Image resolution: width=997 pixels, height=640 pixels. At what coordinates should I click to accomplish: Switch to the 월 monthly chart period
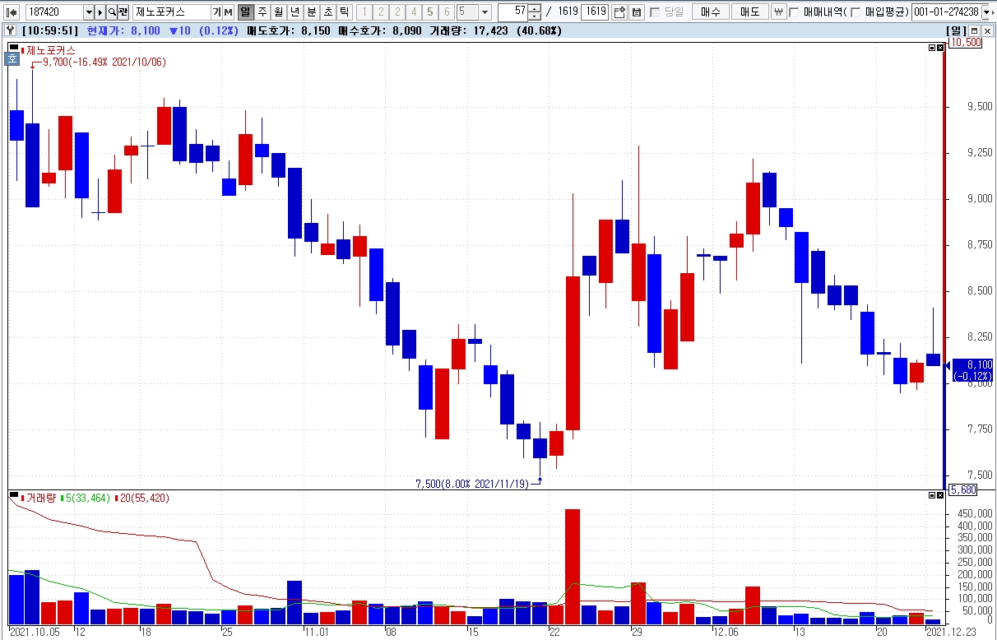[x=278, y=12]
